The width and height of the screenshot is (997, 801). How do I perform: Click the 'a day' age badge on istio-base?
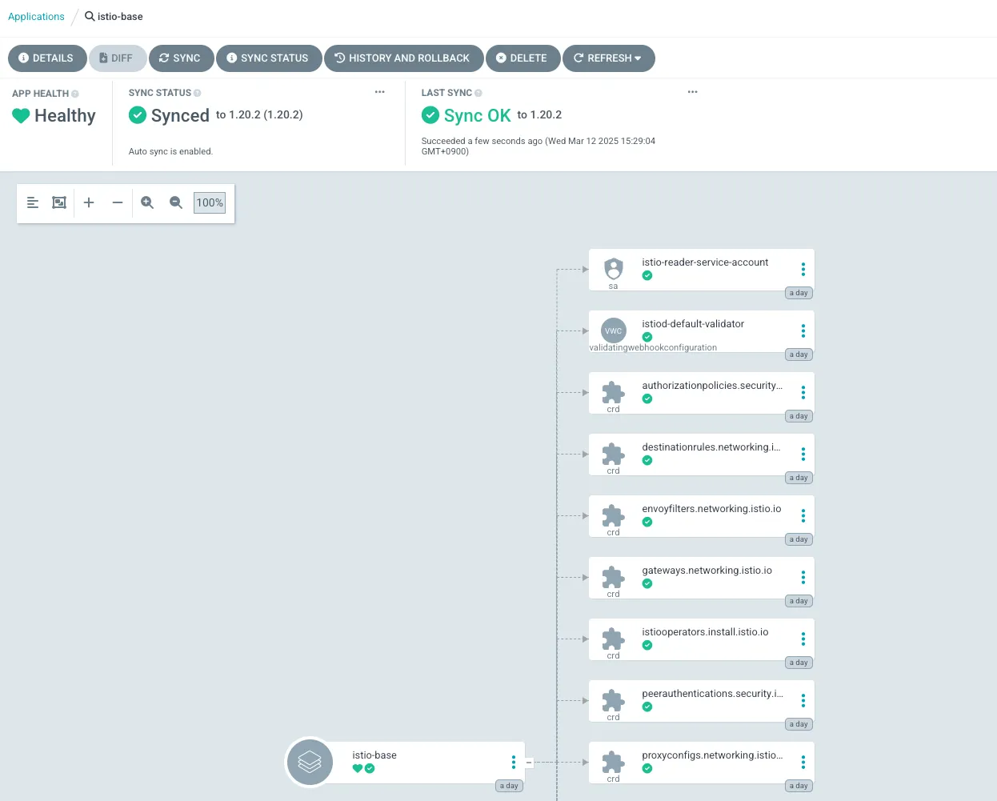pyautogui.click(x=509, y=786)
